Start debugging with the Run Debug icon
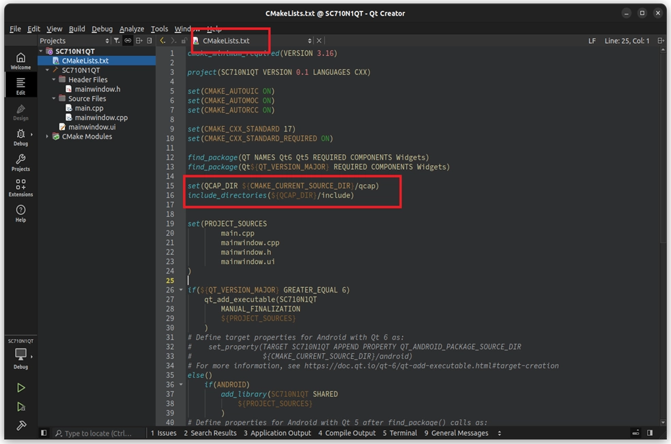The image size is (671, 444). pos(20,406)
